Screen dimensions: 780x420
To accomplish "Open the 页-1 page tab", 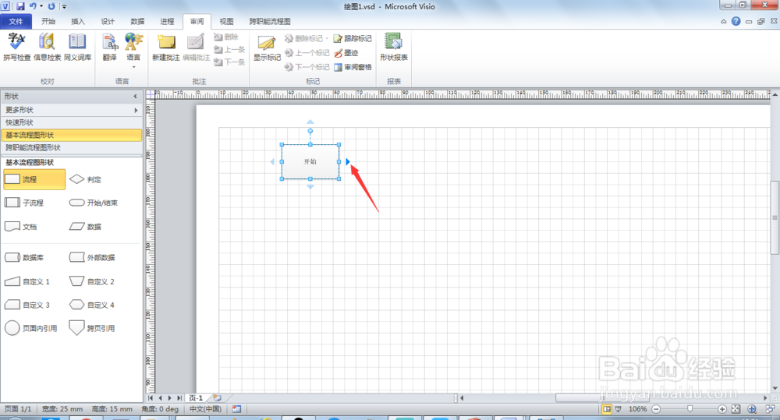I will click(x=196, y=398).
